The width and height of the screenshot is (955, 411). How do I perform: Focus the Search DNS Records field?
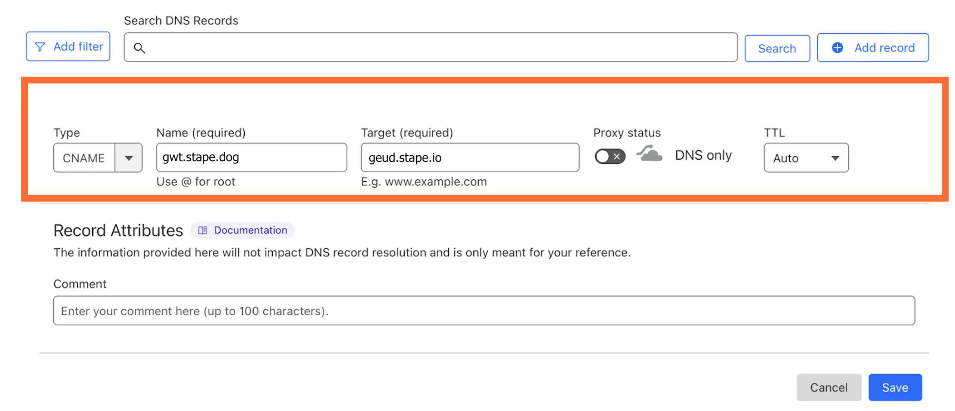(430, 47)
